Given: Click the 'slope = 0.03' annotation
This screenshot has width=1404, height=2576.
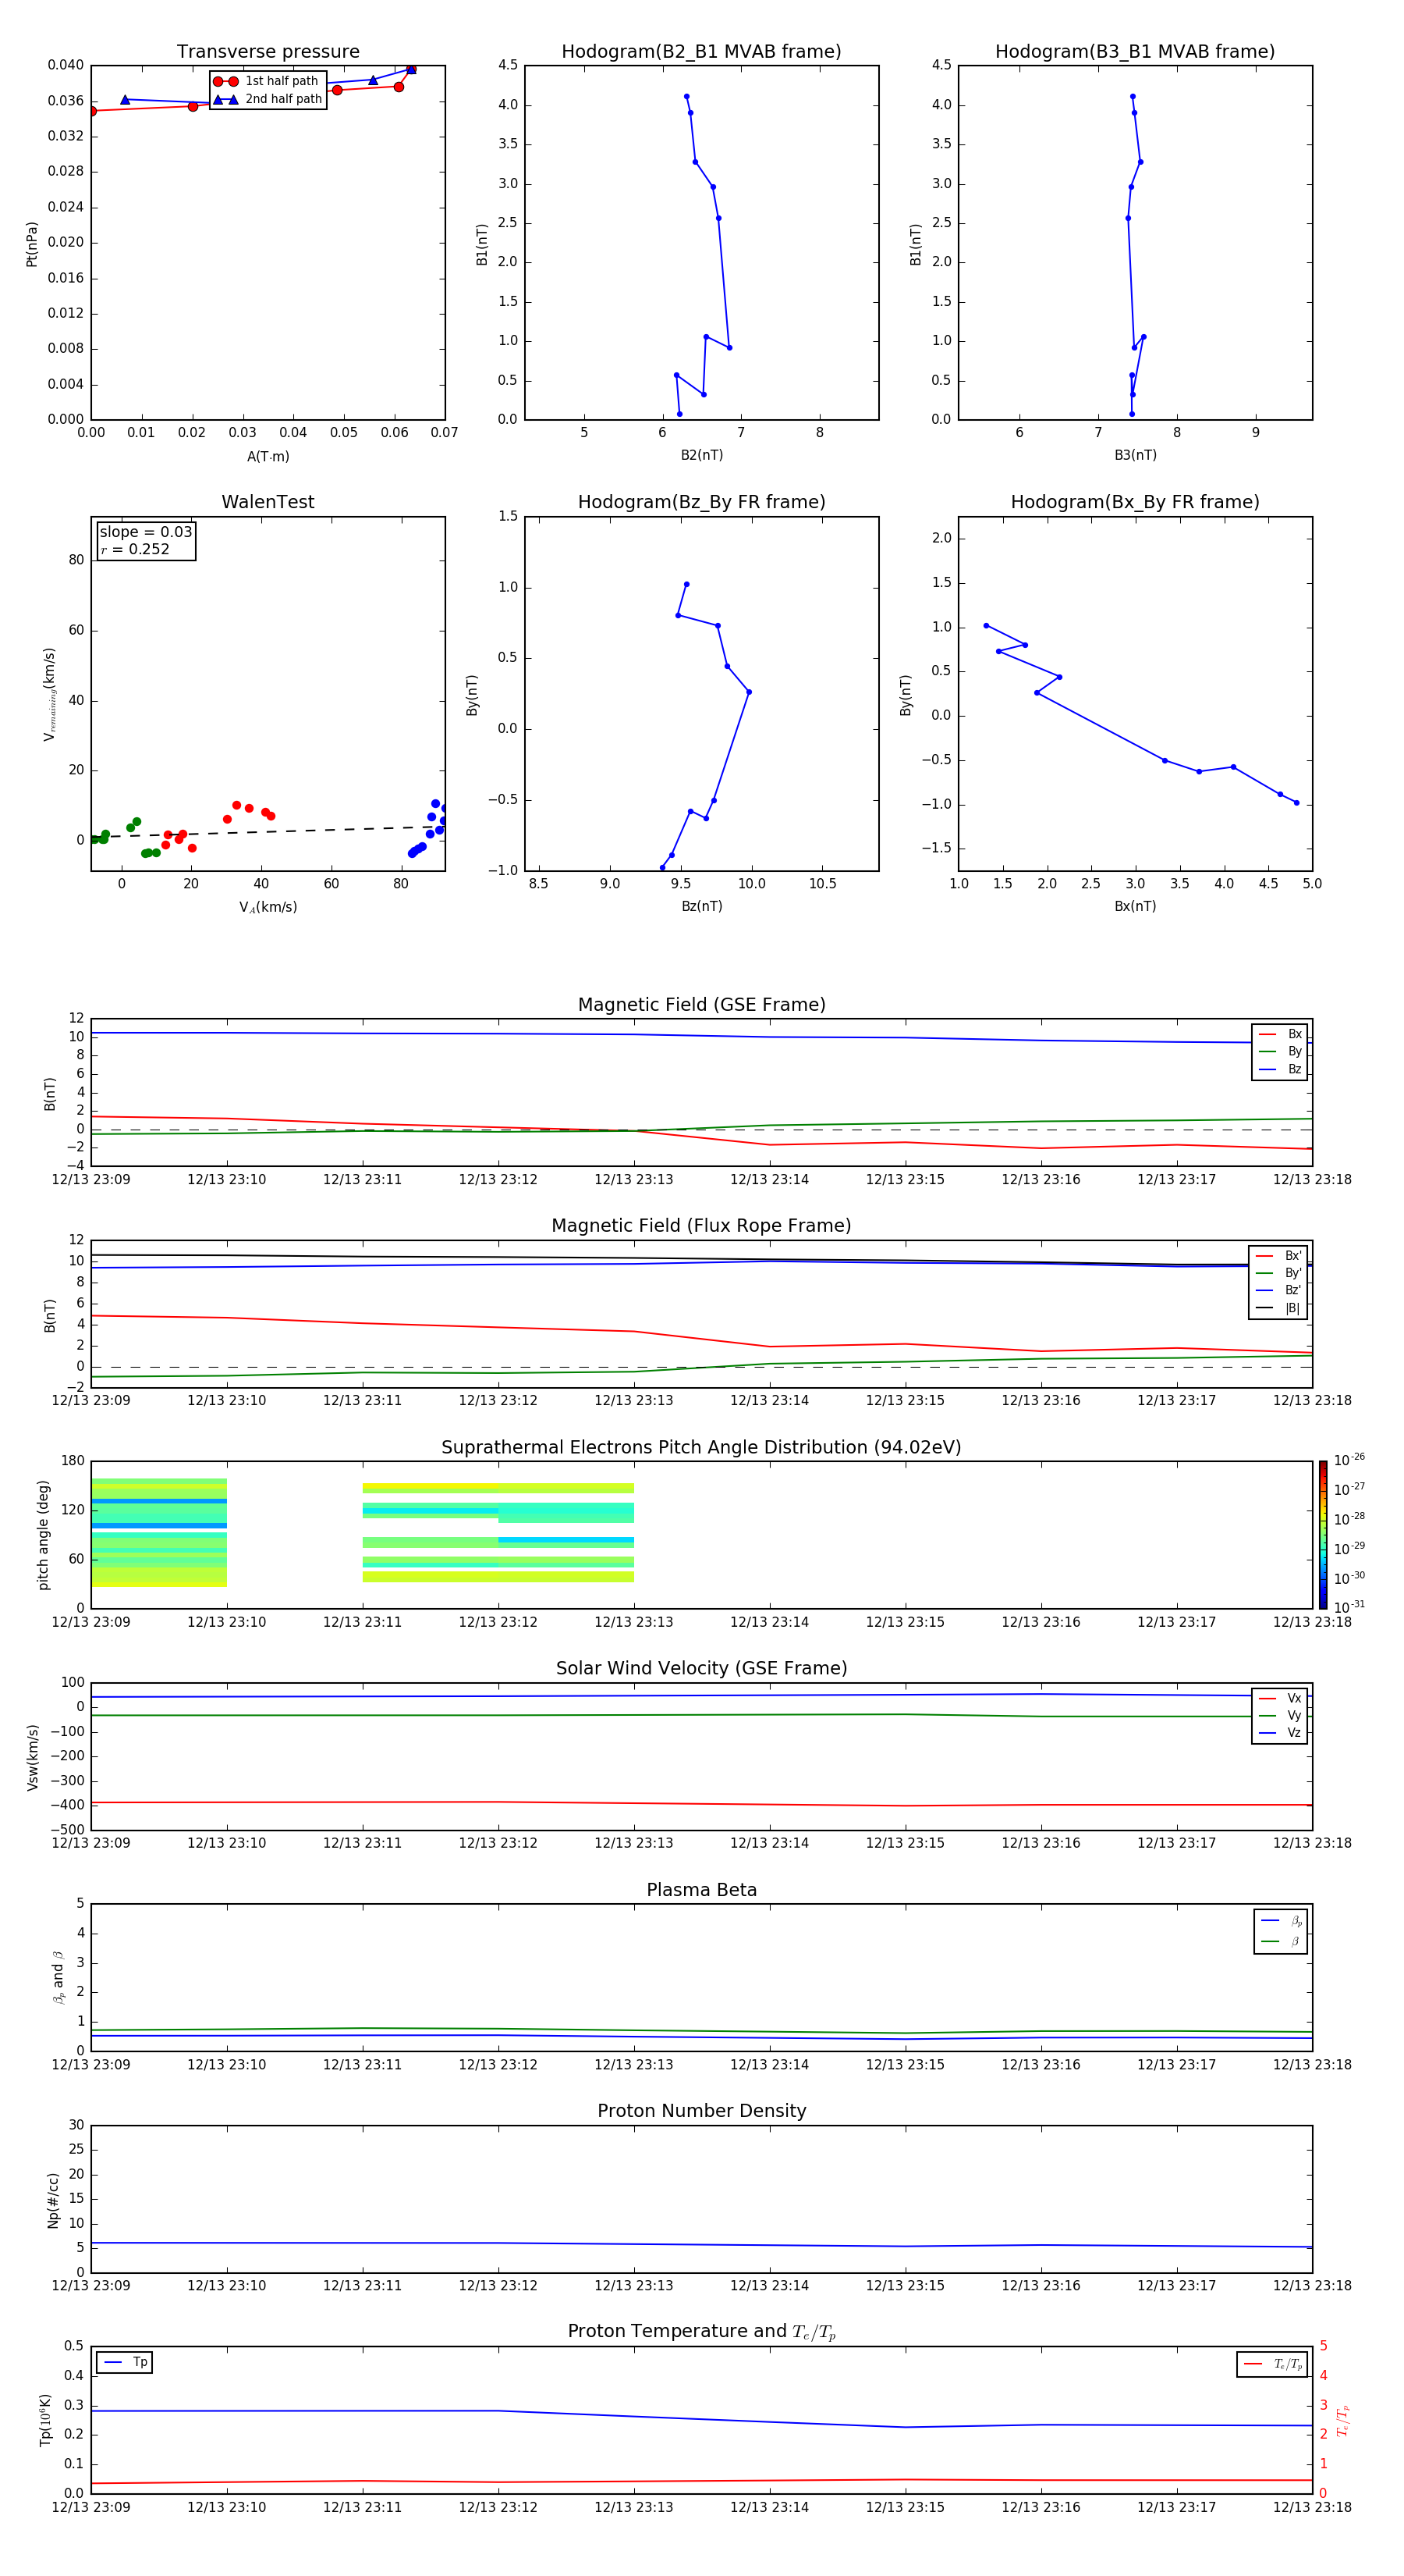Looking at the screenshot, I should click(x=146, y=532).
